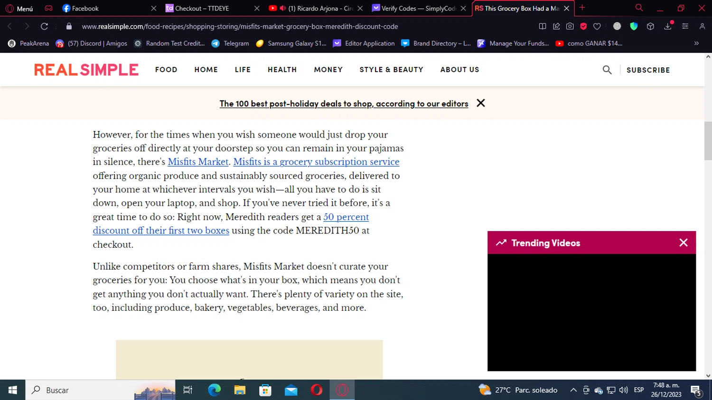Click the SUBSCRIBE button
This screenshot has width=712, height=400.
click(x=648, y=70)
